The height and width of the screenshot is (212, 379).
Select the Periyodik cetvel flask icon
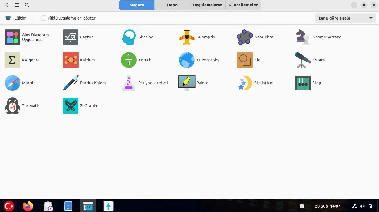click(129, 83)
